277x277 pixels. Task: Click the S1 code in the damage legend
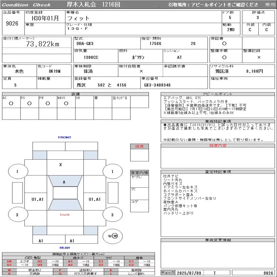click(101, 261)
